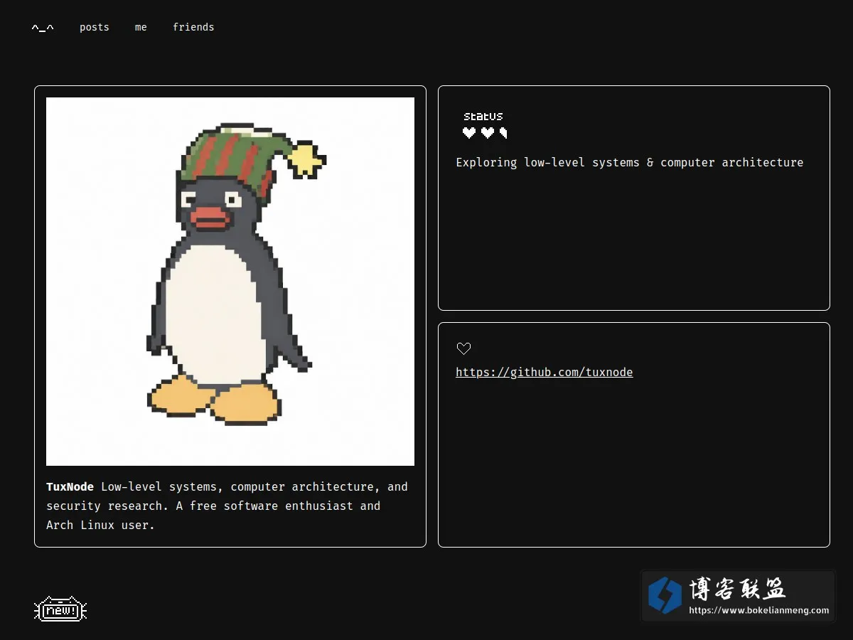Open the 博客联盟 blog alliance badge
The height and width of the screenshot is (640, 853).
click(x=738, y=596)
